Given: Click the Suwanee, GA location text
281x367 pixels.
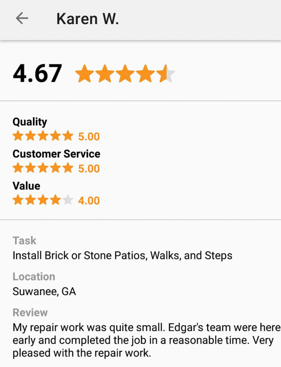Looking at the screenshot, I should 44,292.
